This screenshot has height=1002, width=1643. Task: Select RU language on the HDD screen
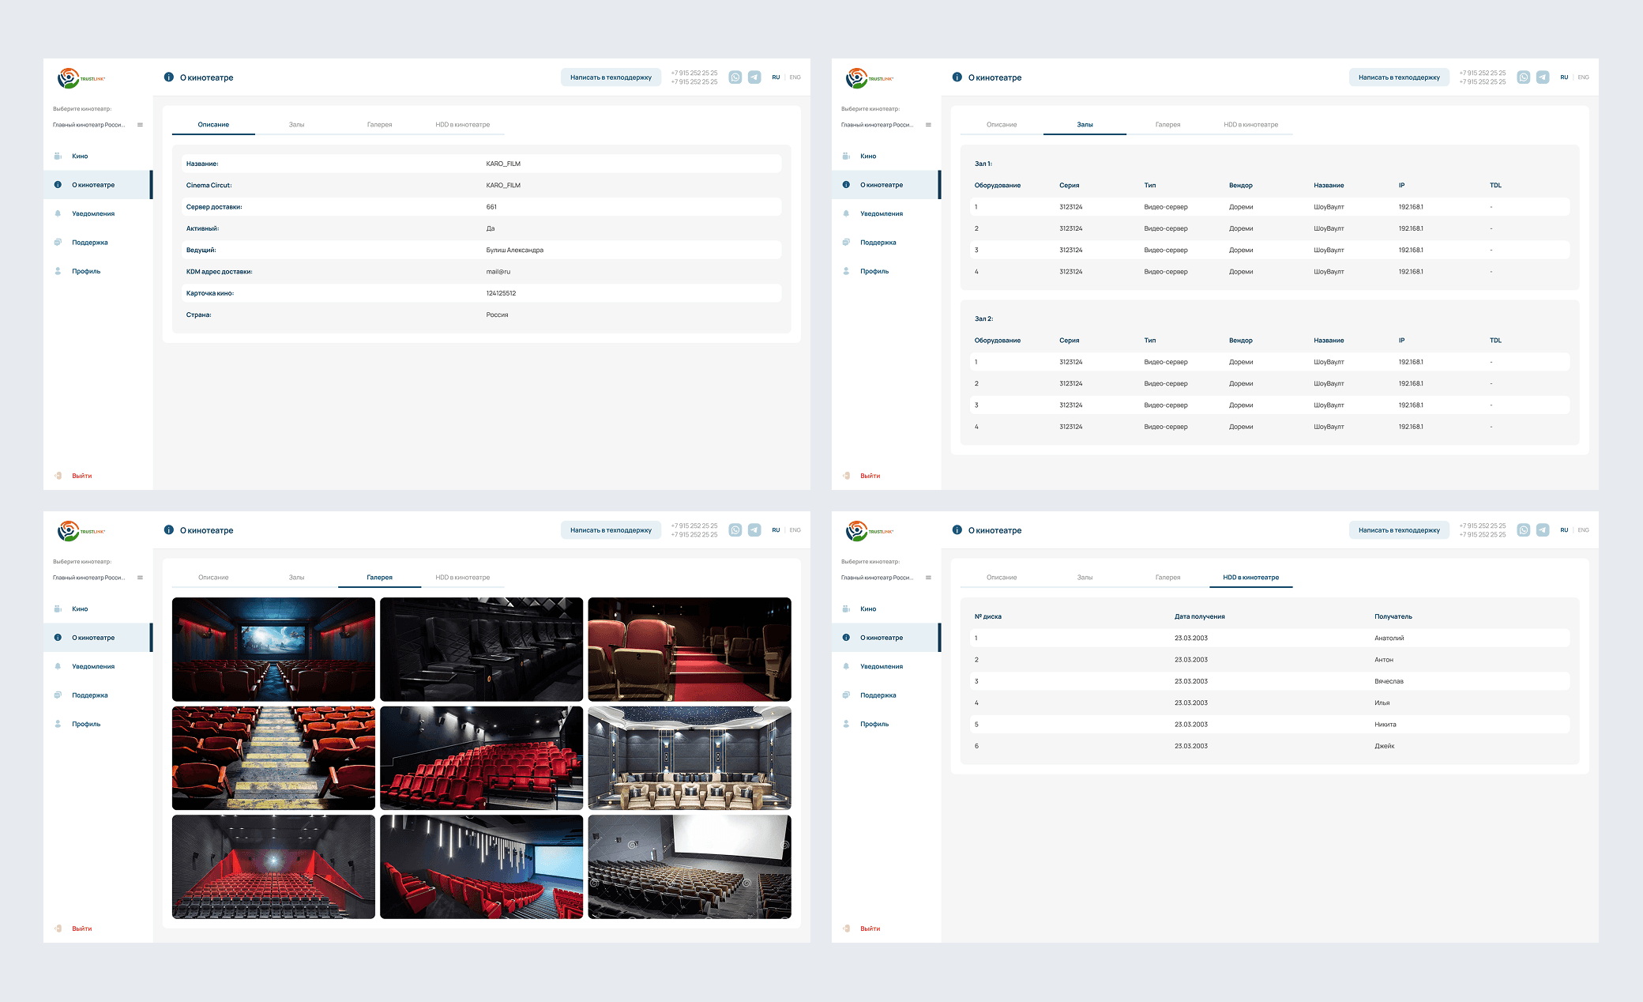[1563, 530]
